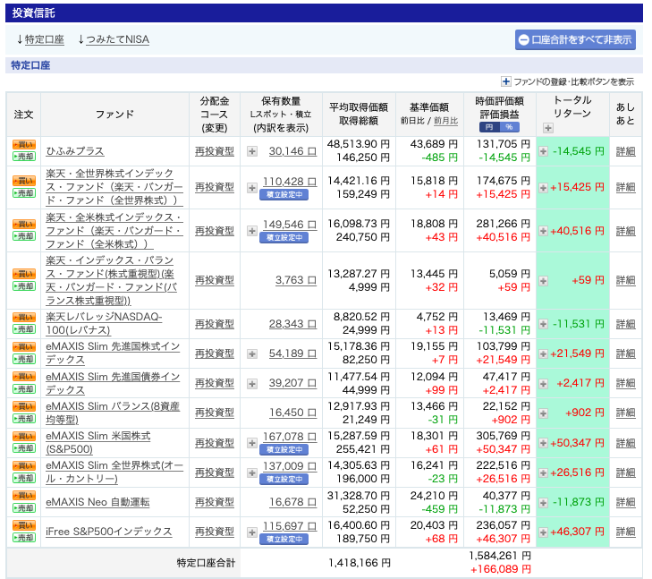The height and width of the screenshot is (579, 652).
Task: Click (内訳を表示) in 保有数量 header
Action: 281,128
